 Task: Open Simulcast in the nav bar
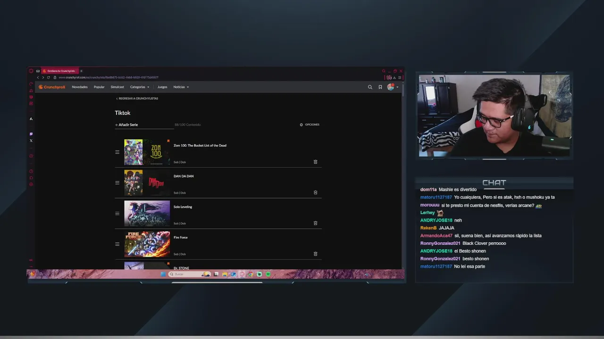click(x=117, y=87)
